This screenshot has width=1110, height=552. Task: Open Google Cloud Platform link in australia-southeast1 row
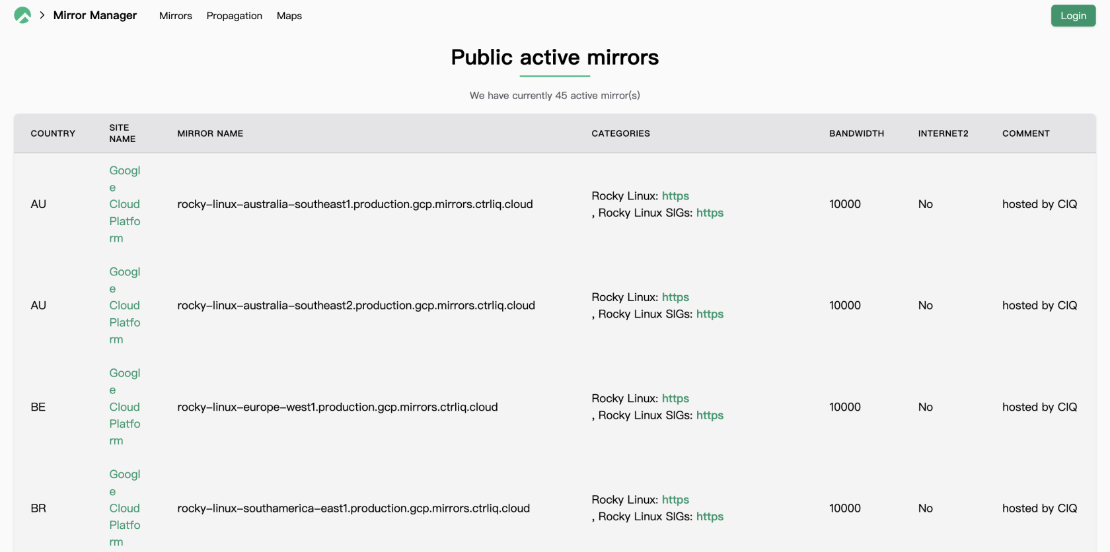pyautogui.click(x=125, y=204)
